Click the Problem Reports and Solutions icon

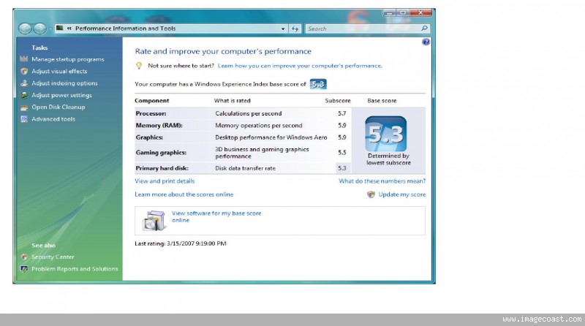pos(24,269)
